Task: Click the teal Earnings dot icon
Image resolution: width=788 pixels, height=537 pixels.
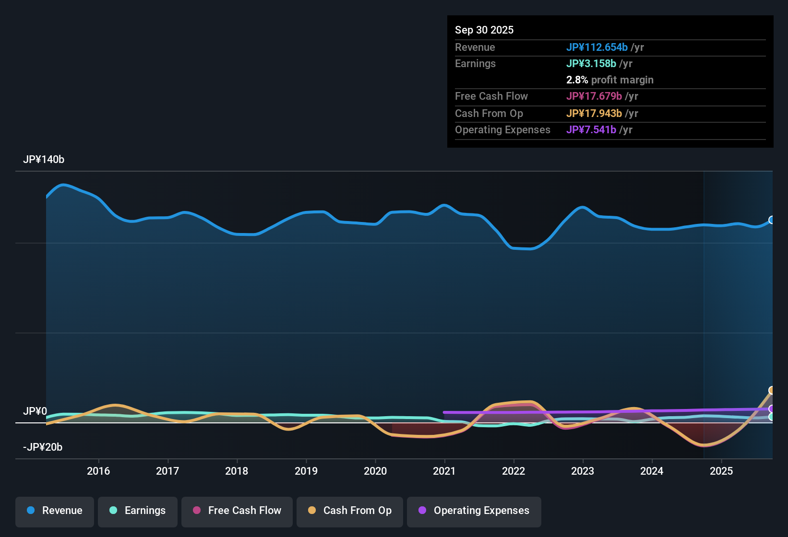Action: [x=113, y=511]
